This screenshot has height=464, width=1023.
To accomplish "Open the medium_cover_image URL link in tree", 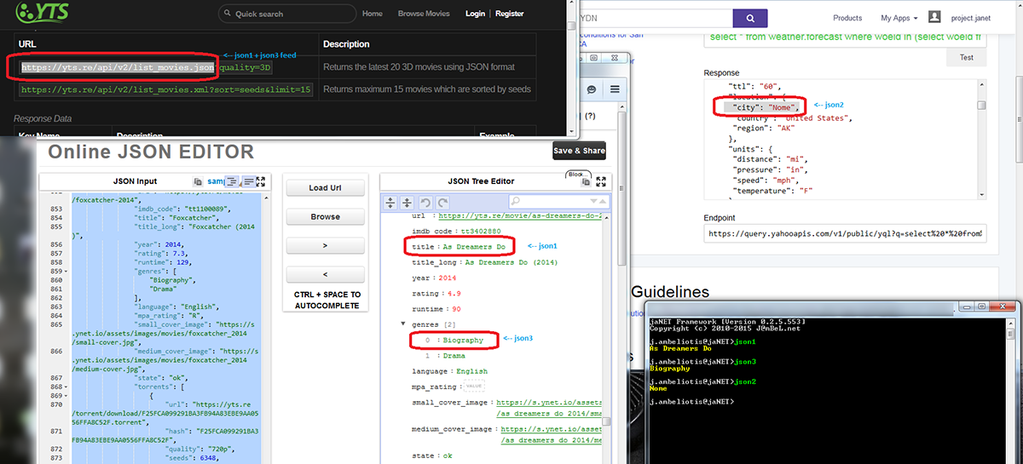I will (x=551, y=435).
